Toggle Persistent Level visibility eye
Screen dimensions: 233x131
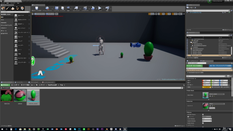187,13
